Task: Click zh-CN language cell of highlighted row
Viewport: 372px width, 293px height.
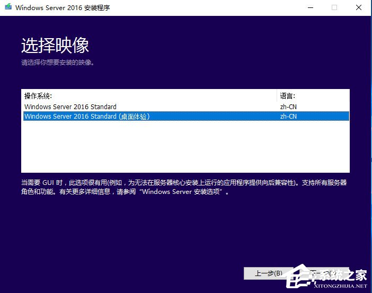Action: click(x=288, y=117)
